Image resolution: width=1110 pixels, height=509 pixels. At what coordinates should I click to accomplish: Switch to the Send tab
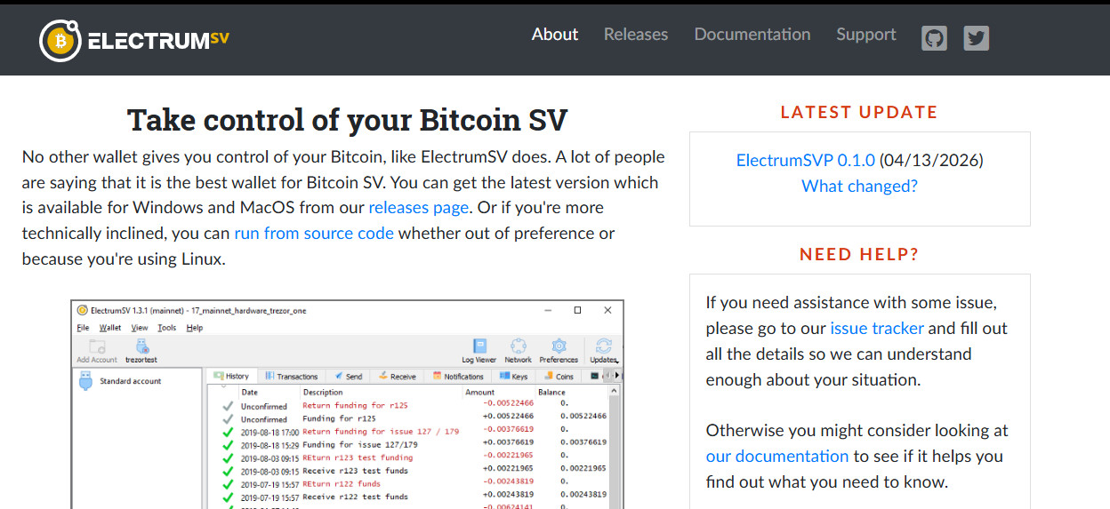pyautogui.click(x=347, y=377)
